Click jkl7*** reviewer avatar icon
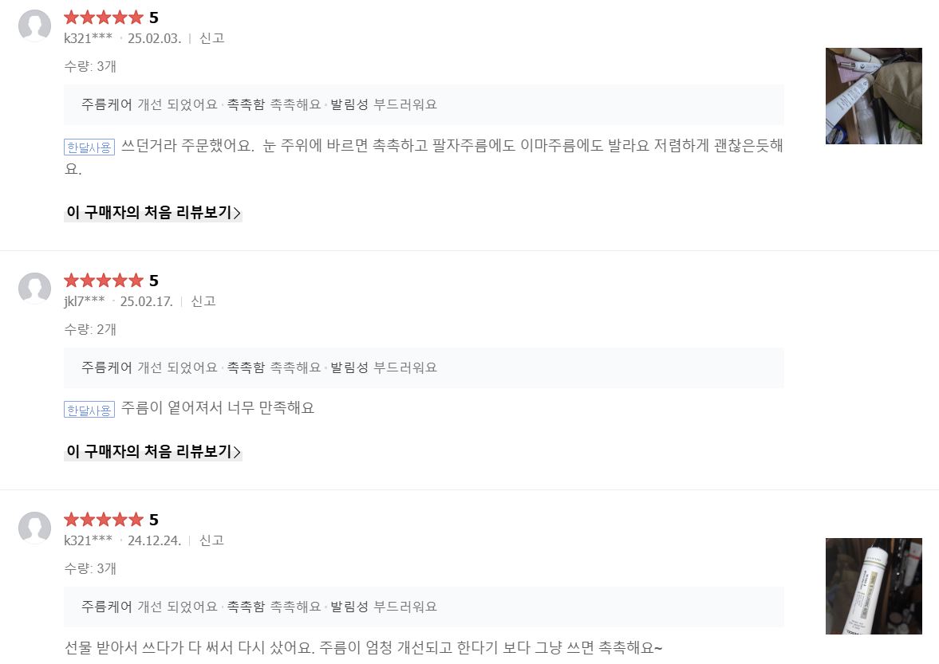The width and height of the screenshot is (939, 664). (x=34, y=289)
